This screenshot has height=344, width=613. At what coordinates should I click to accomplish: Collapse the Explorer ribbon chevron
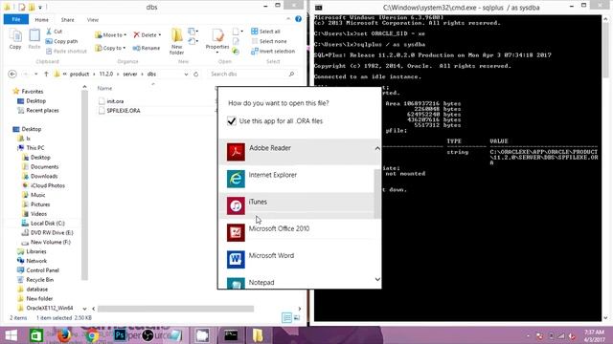point(288,19)
